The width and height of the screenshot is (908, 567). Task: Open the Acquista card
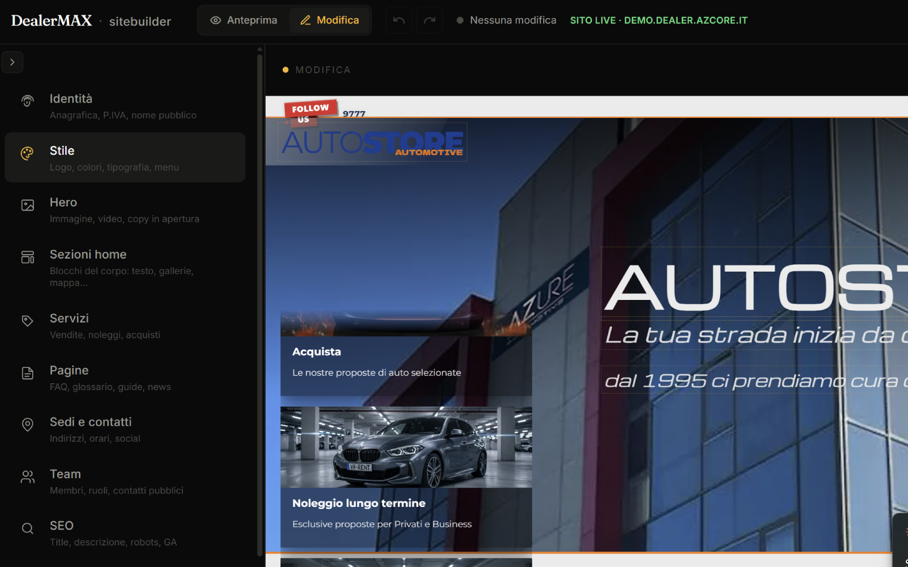[x=406, y=354]
